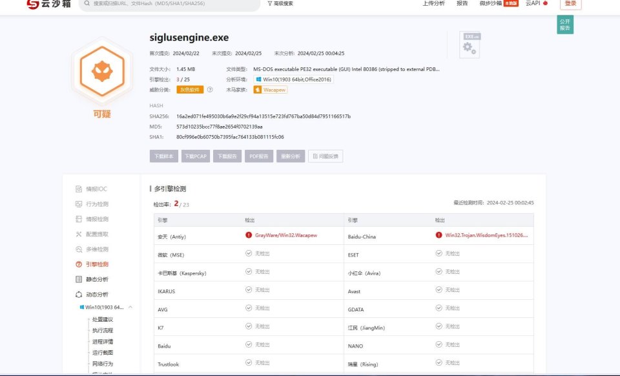
Task: Click check icon in ESET row
Action: coord(439,253)
